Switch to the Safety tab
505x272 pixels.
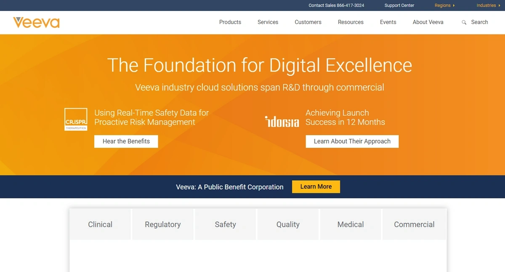[226, 224]
